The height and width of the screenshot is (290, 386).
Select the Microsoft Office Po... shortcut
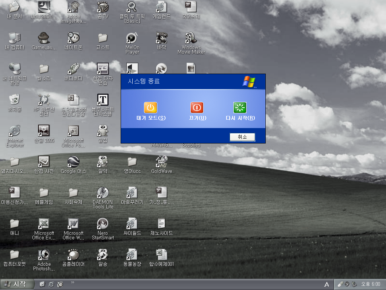click(74, 136)
